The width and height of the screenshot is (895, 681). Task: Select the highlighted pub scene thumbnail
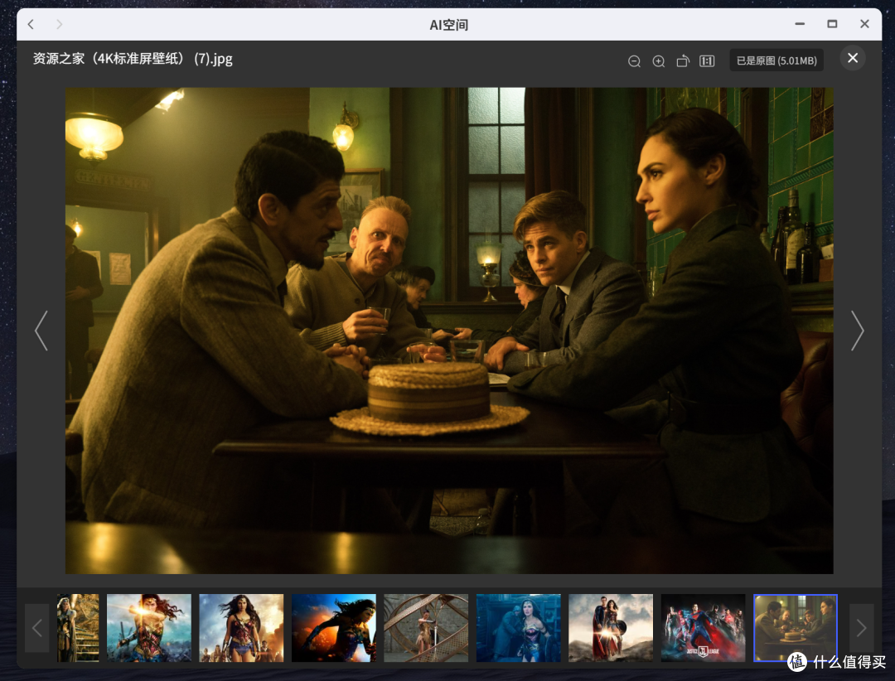(796, 628)
